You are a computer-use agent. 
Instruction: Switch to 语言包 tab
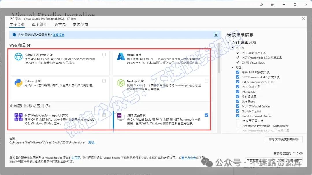click(60, 24)
